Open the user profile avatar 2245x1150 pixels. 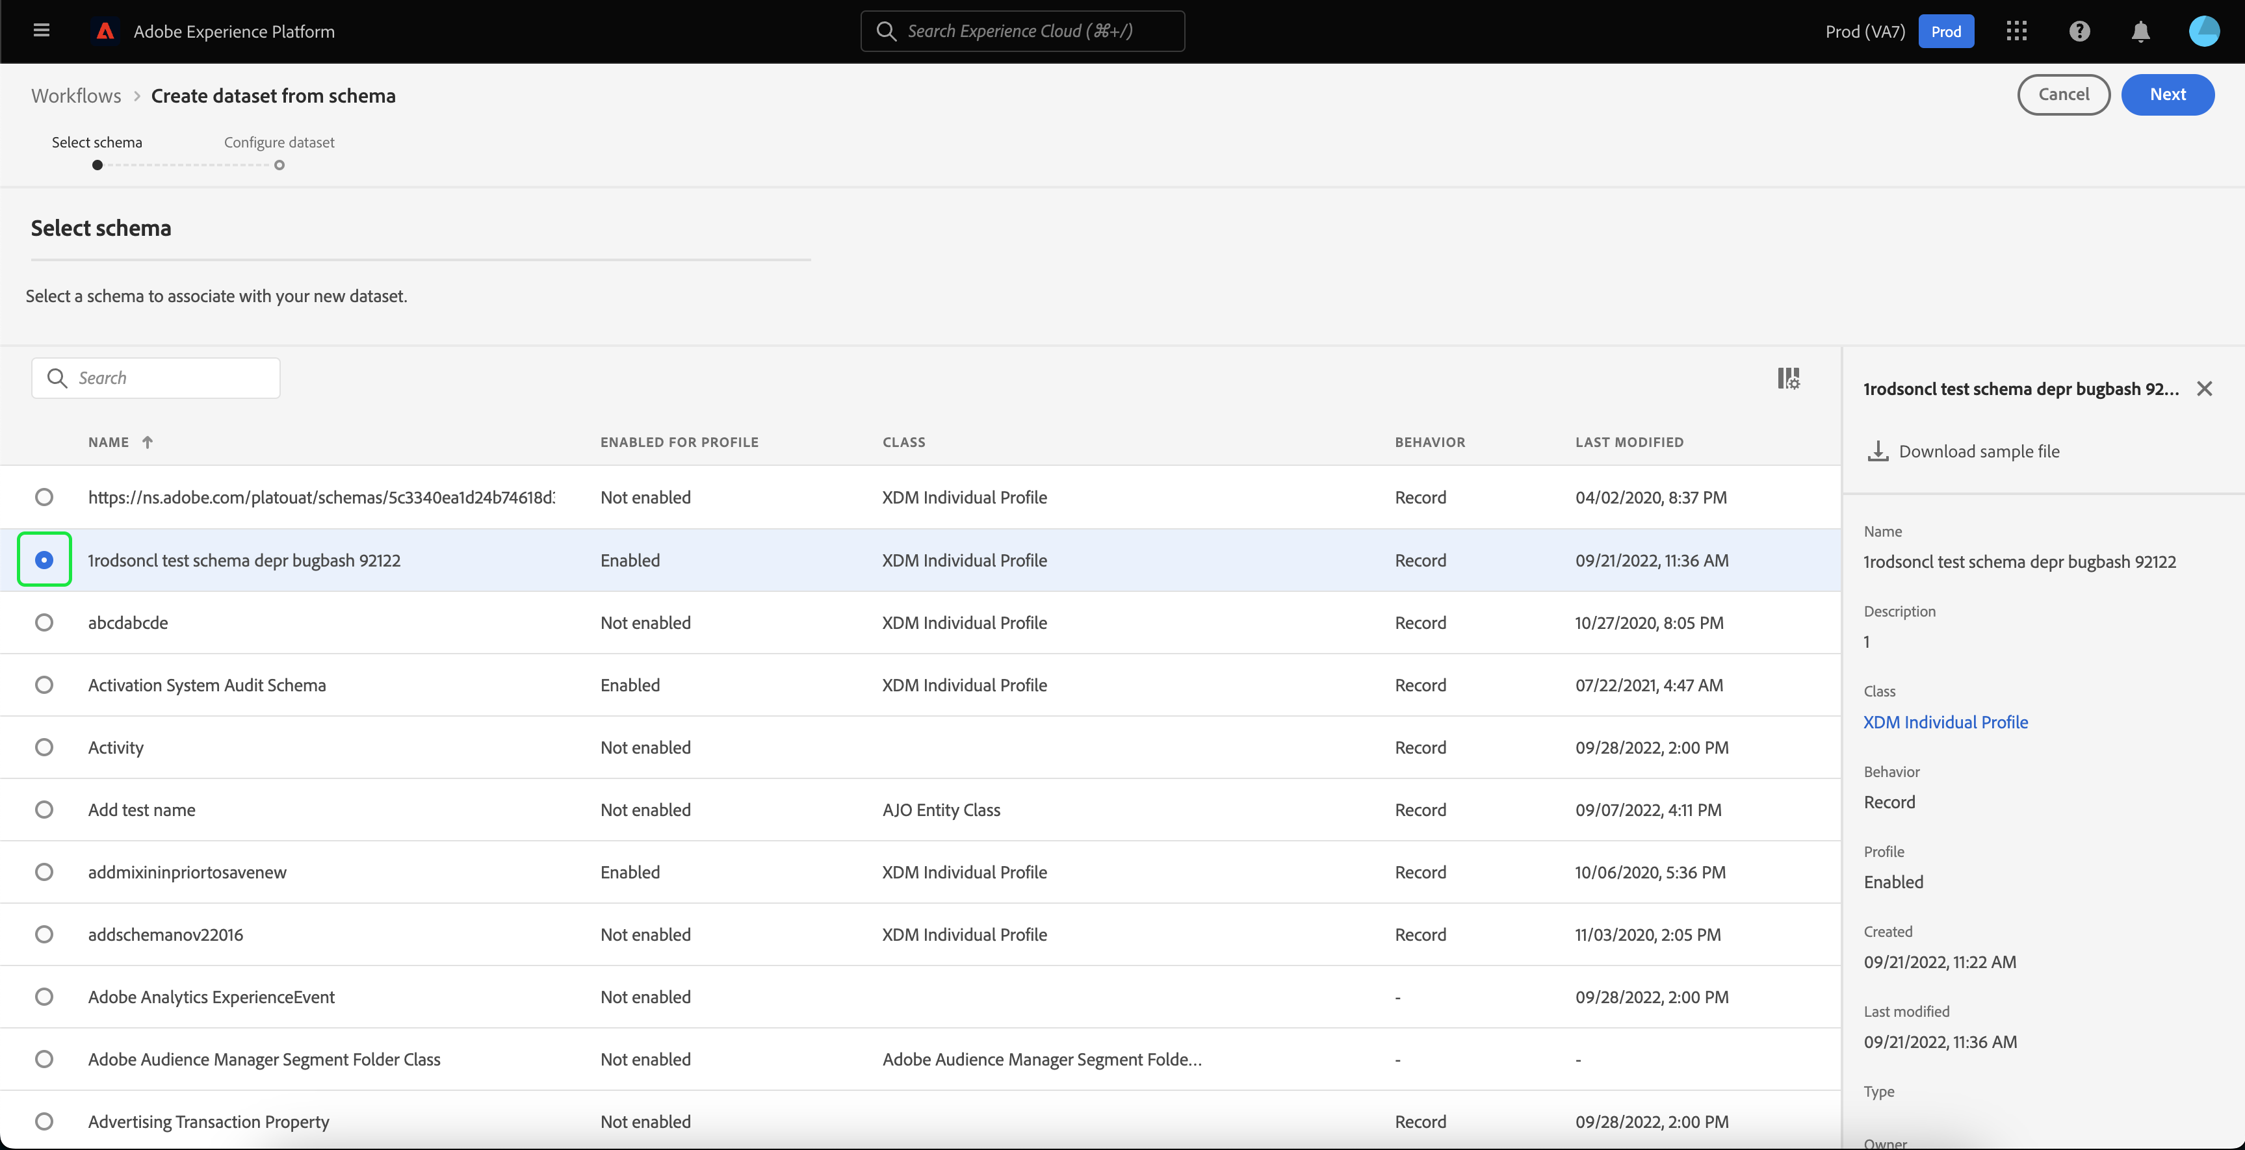coord(2203,31)
